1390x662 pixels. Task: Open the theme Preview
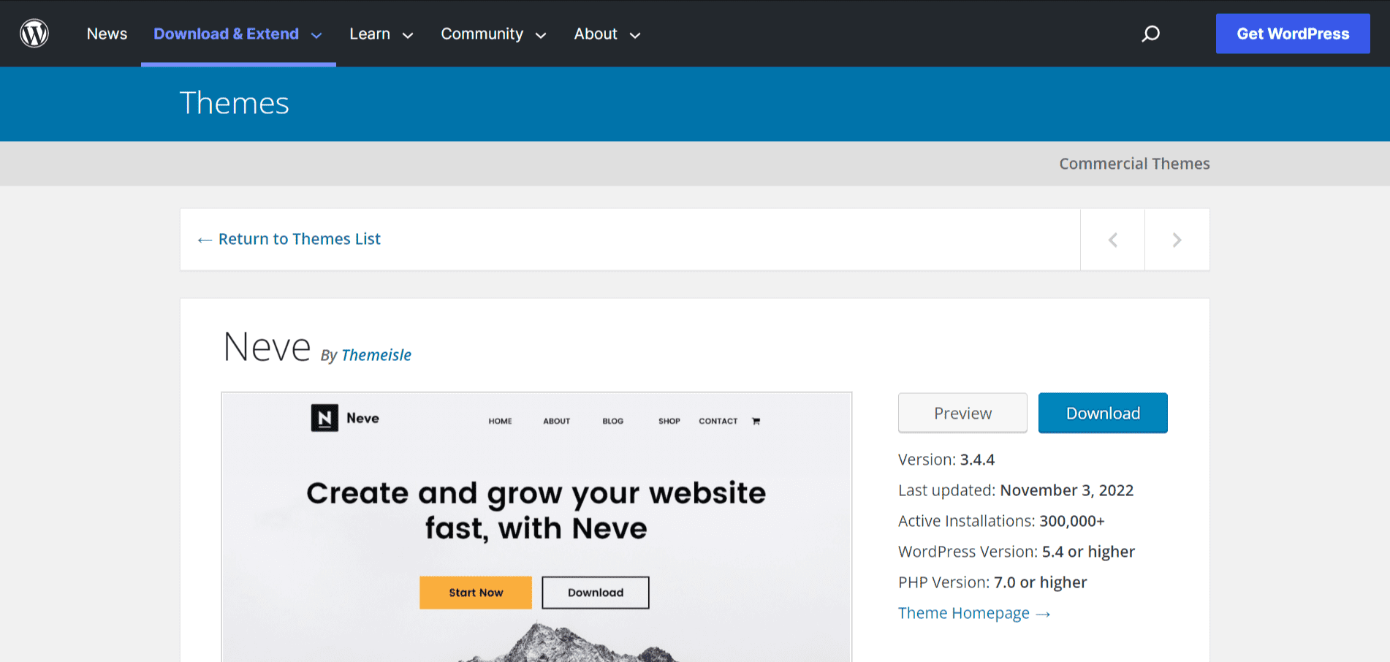(962, 413)
